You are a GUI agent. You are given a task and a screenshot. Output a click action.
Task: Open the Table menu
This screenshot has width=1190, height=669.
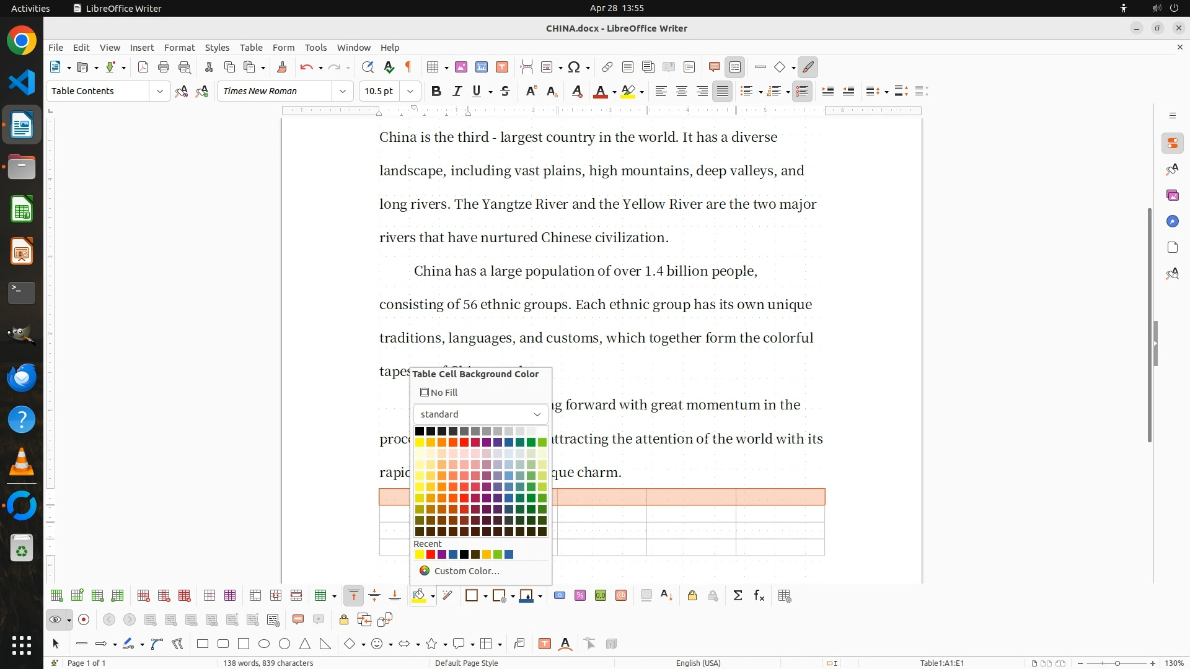pyautogui.click(x=251, y=47)
